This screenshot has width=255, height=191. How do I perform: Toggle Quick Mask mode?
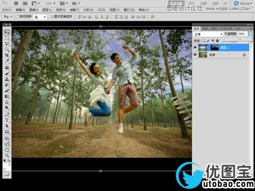tap(7, 174)
